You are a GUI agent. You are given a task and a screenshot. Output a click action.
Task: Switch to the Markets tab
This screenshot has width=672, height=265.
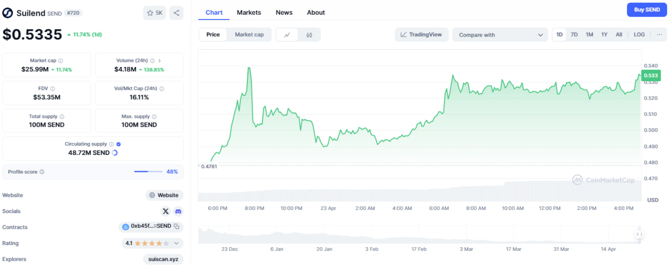point(249,13)
